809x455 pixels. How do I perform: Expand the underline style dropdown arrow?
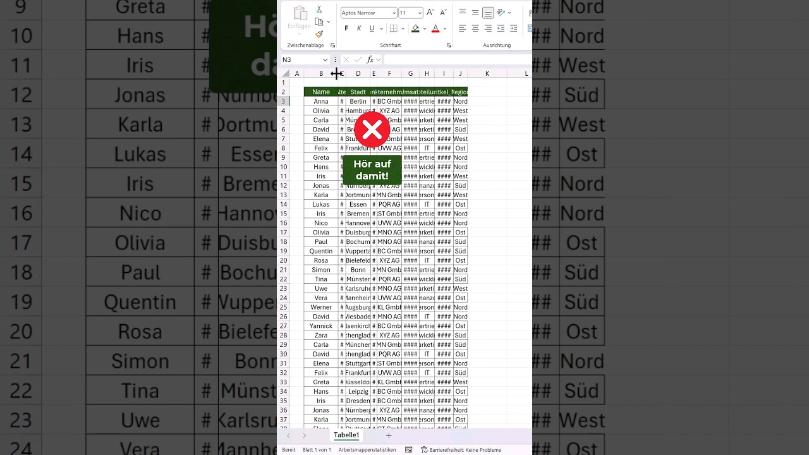click(380, 28)
